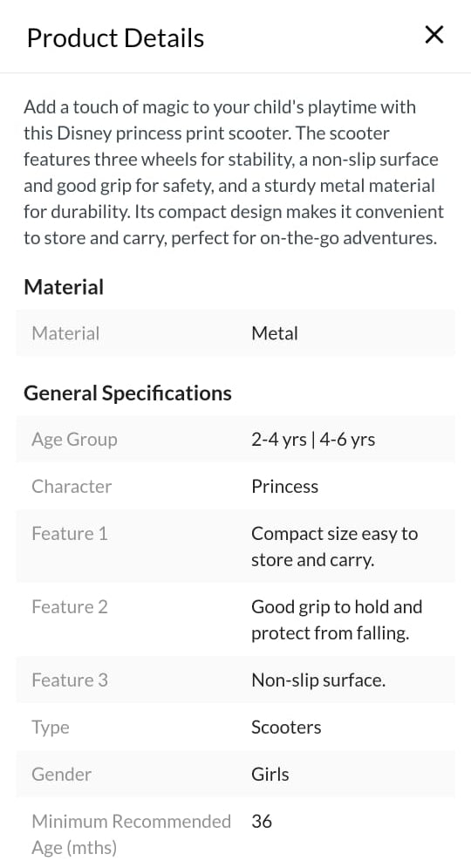Select the Material section heading
The image size is (471, 868).
64,287
